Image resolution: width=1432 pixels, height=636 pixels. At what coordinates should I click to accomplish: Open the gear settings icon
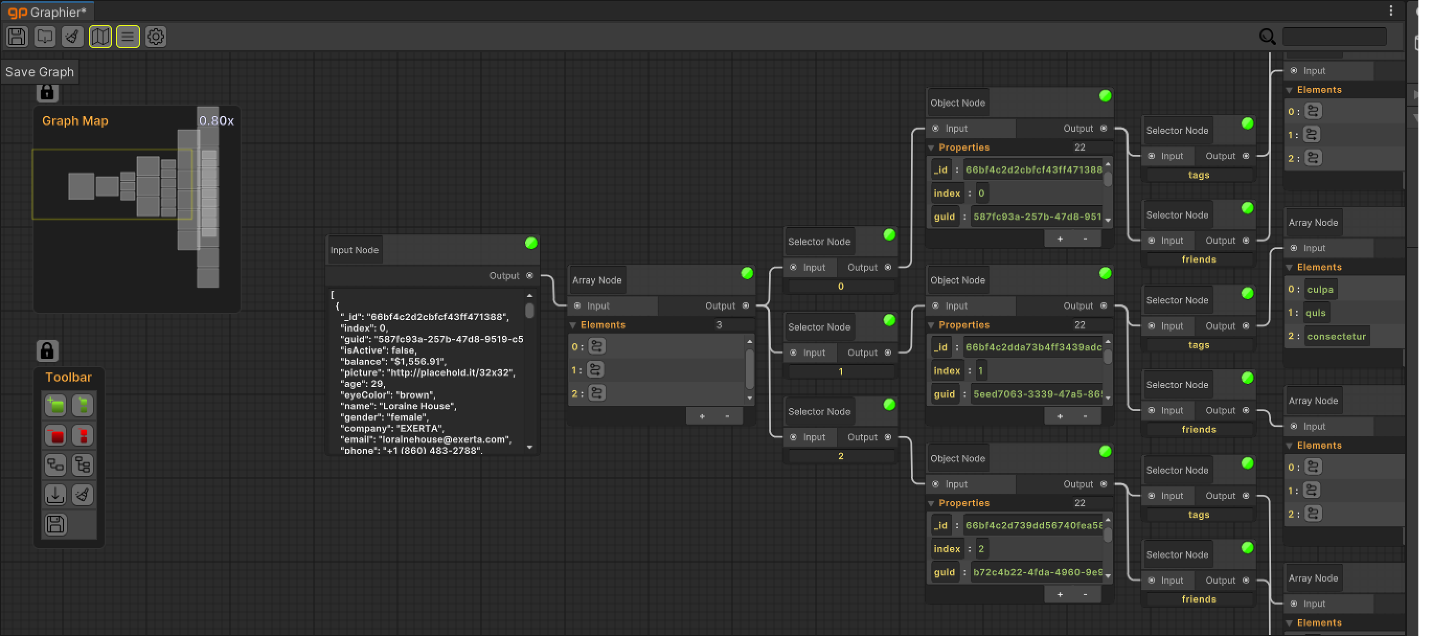(156, 37)
